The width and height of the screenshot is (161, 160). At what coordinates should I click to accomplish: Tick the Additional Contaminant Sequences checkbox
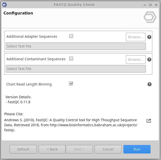[71, 58]
